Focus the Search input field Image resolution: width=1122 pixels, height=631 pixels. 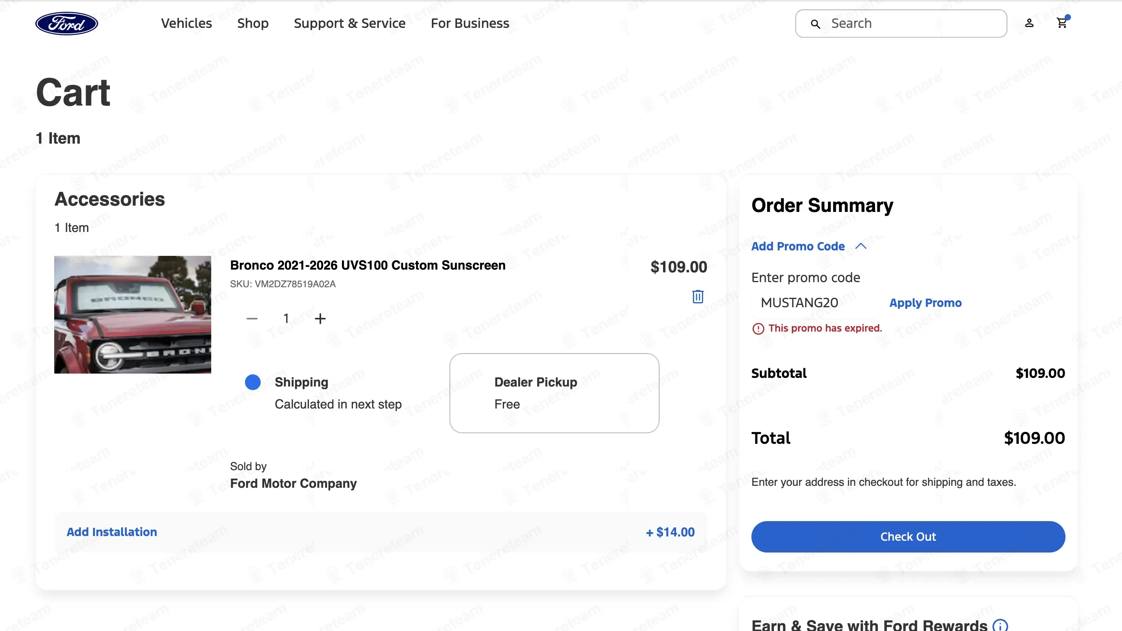coord(901,24)
